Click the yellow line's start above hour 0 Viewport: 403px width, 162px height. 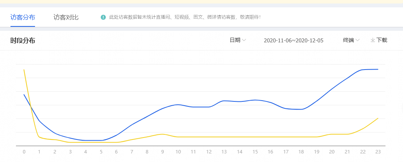click(24, 70)
